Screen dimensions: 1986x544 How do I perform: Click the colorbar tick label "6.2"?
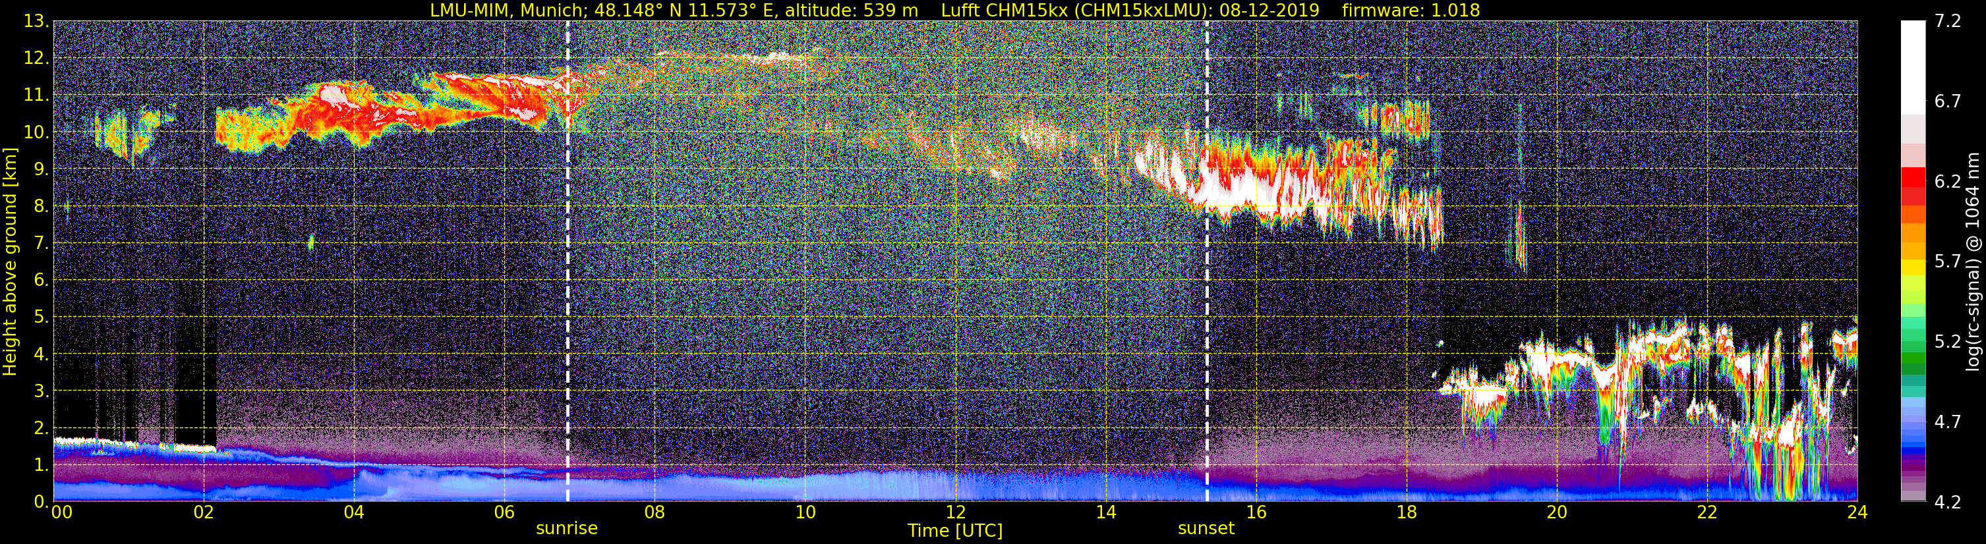1948,182
